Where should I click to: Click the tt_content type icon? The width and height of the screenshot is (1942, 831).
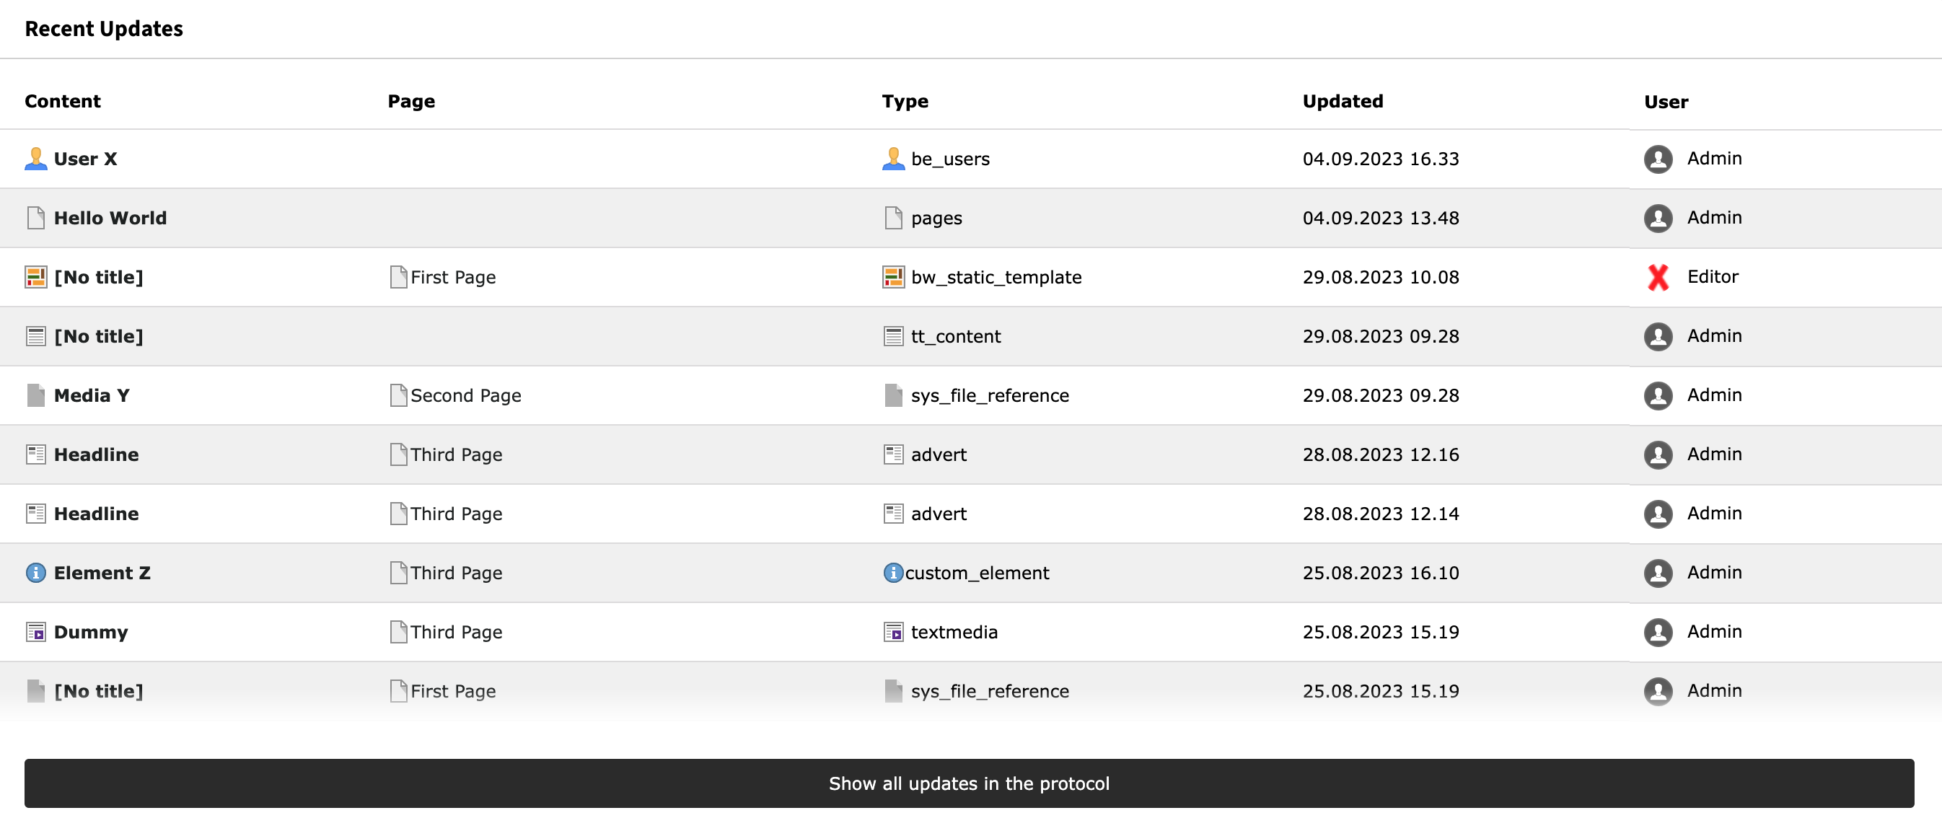892,336
